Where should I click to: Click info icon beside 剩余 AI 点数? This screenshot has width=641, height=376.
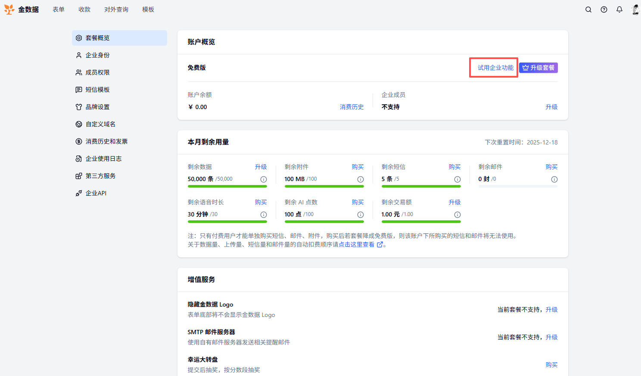pos(361,215)
